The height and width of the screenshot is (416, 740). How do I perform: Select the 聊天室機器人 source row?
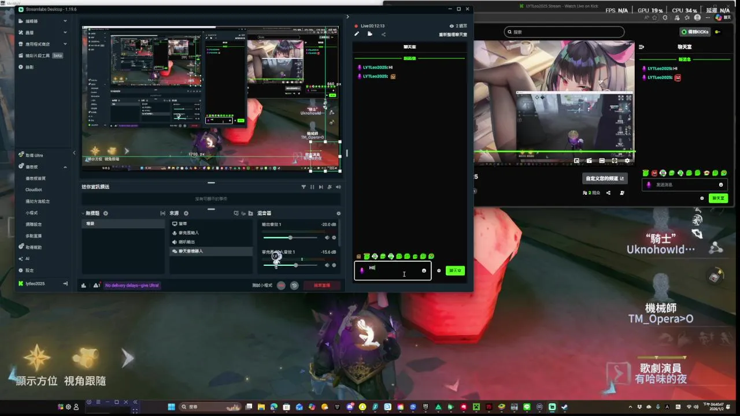210,251
